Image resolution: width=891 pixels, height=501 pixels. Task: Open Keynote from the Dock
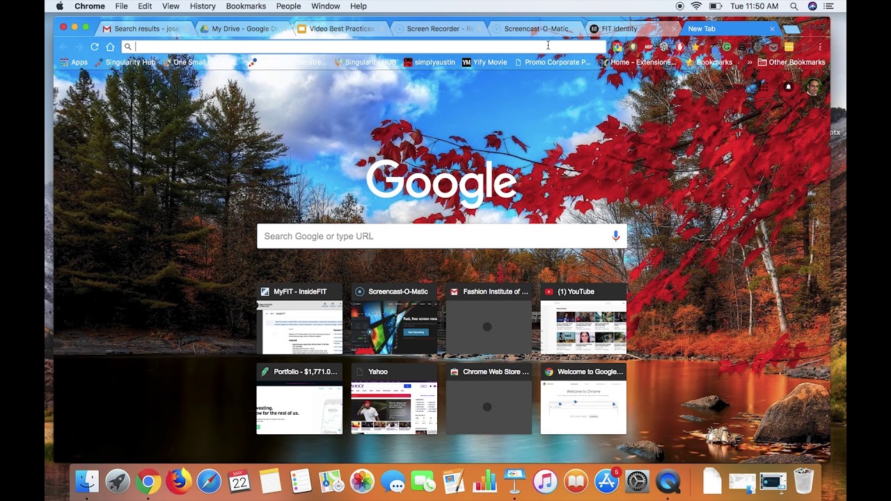pos(514,481)
